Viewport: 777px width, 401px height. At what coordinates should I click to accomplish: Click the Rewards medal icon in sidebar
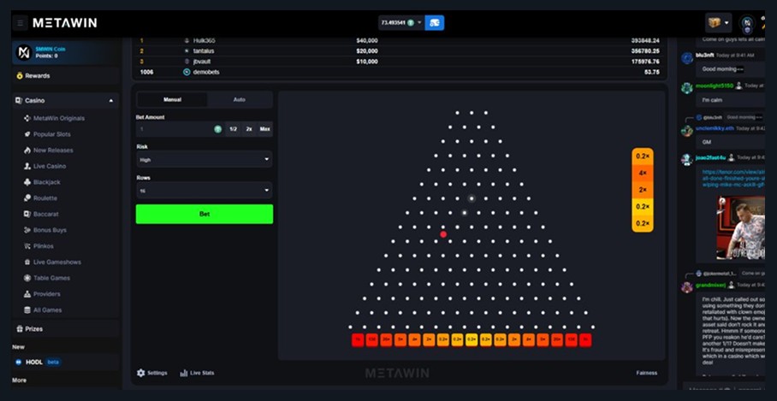pos(20,76)
